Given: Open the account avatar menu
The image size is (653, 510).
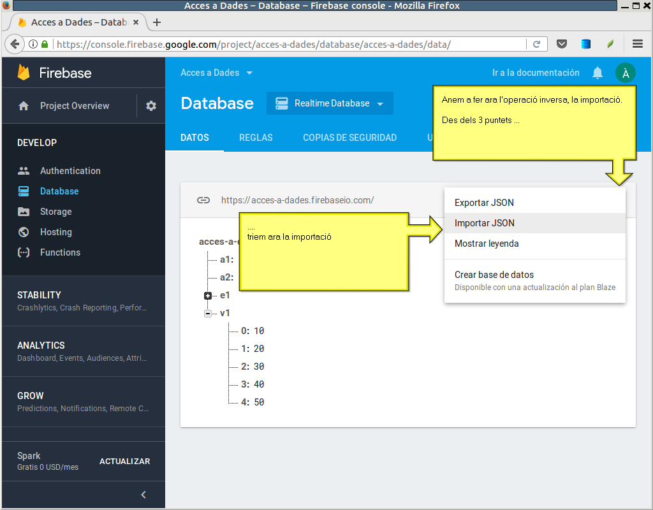Looking at the screenshot, I should 626,73.
